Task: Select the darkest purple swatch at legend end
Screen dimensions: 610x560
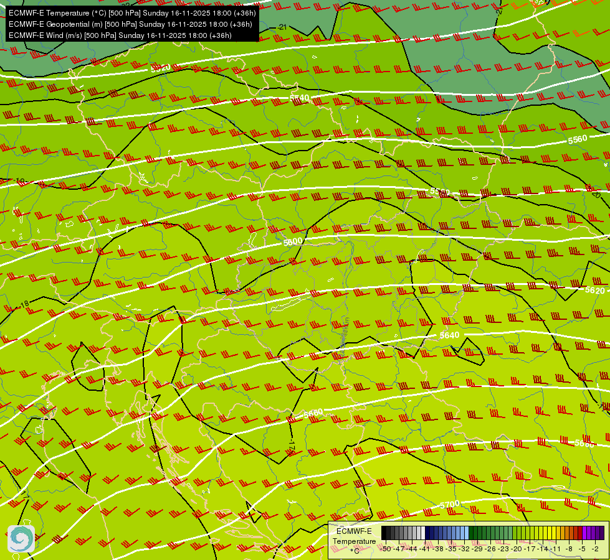Action: point(602,533)
